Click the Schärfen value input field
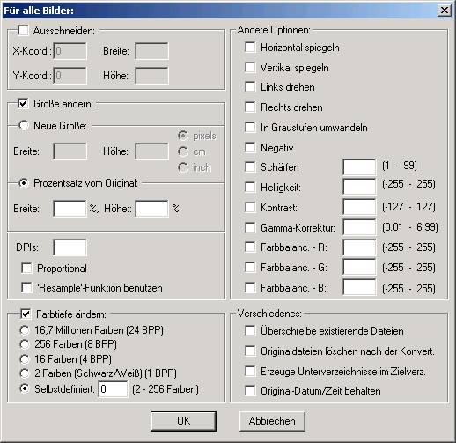456x443 pixels. (359, 167)
